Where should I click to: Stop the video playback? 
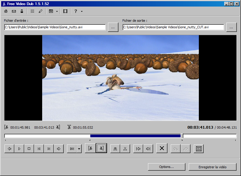[29, 149]
